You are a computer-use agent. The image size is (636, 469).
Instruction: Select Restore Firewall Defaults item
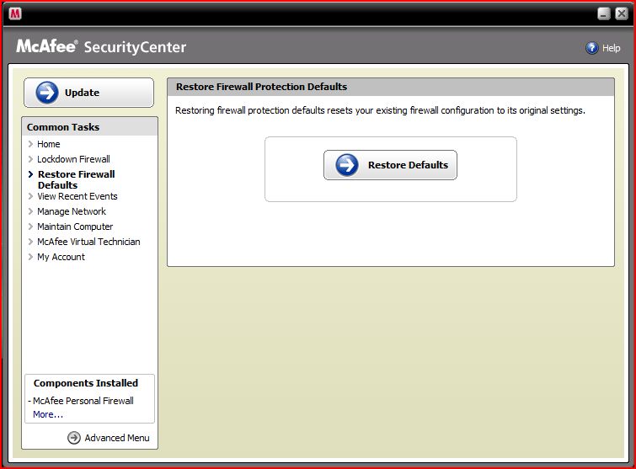pyautogui.click(x=77, y=179)
